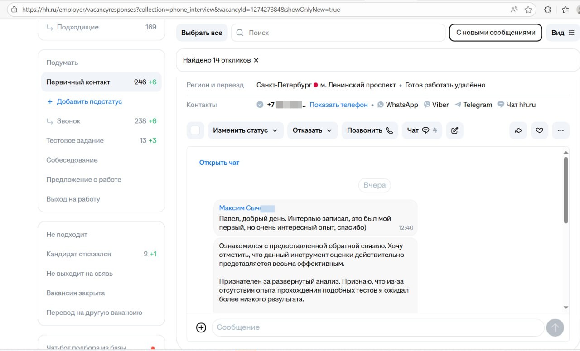Tick the candidate selection checkbox
The height and width of the screenshot is (351, 580).
click(195, 130)
